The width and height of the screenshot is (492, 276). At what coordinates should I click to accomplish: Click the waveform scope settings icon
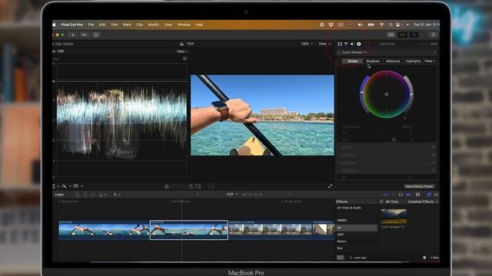(184, 58)
